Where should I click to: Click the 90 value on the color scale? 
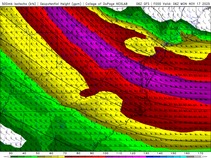click(92, 153)
